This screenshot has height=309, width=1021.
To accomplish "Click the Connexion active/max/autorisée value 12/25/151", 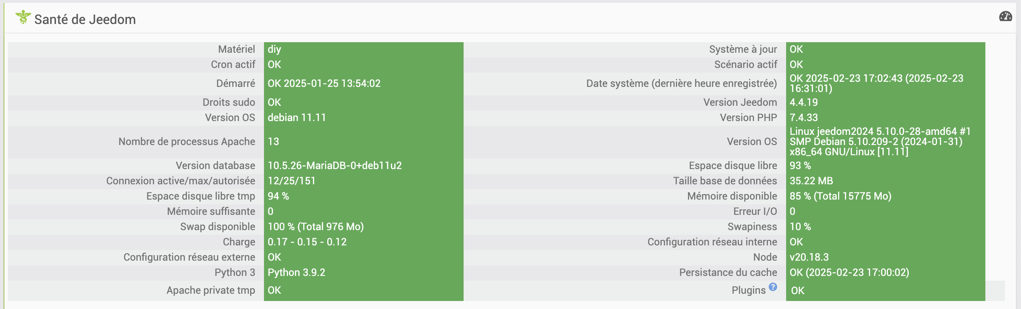I will 291,181.
